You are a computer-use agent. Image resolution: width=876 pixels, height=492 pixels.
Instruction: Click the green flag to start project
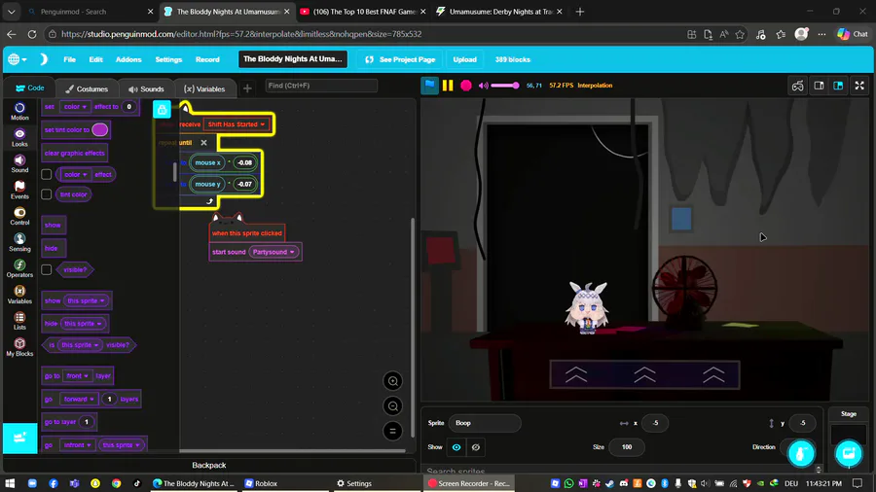point(429,85)
